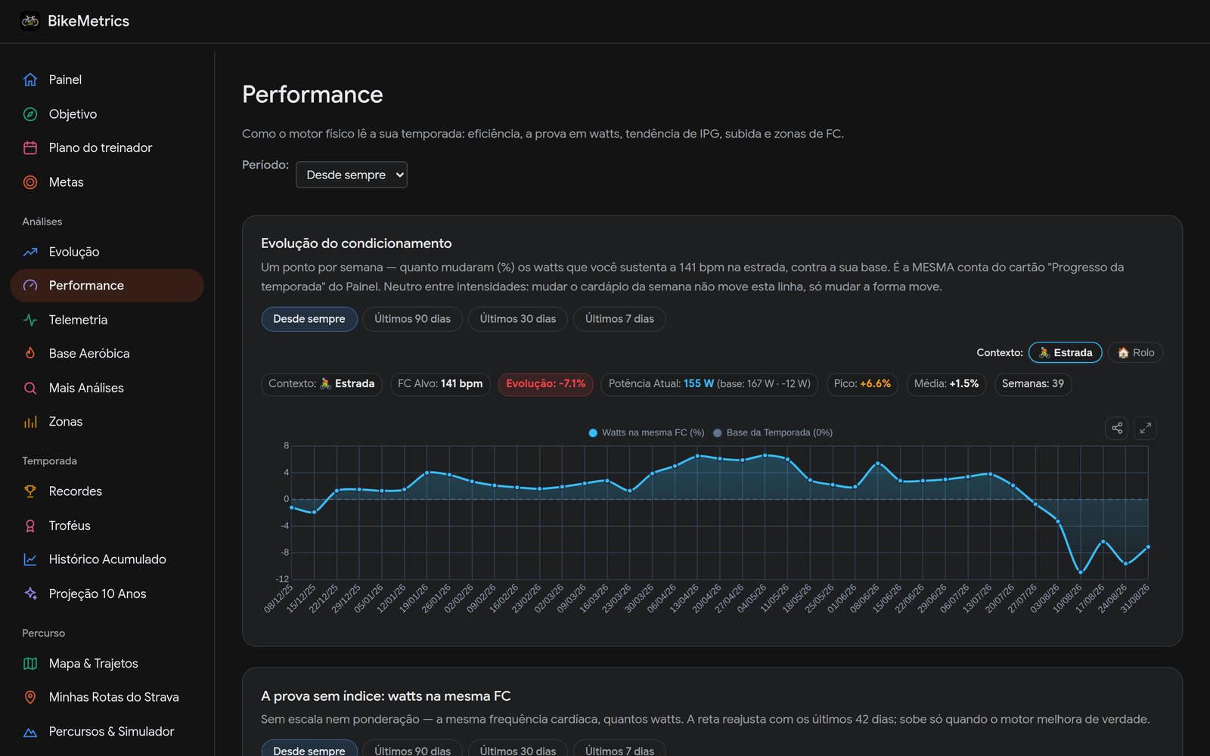
Task: Click the 'Média: +1.5%' chip
Action: point(946,384)
